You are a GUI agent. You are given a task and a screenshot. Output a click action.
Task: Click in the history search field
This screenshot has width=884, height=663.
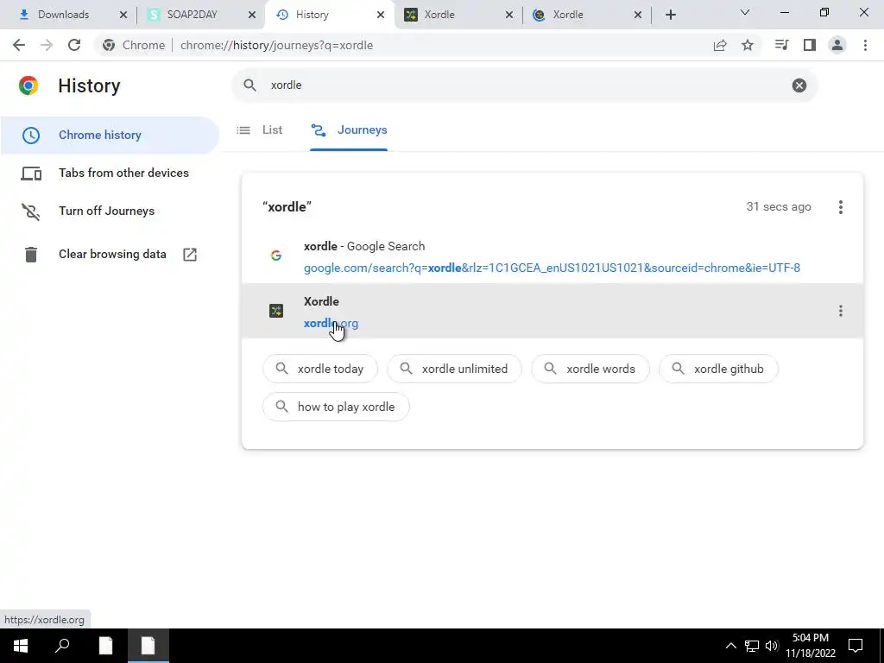[x=524, y=85]
